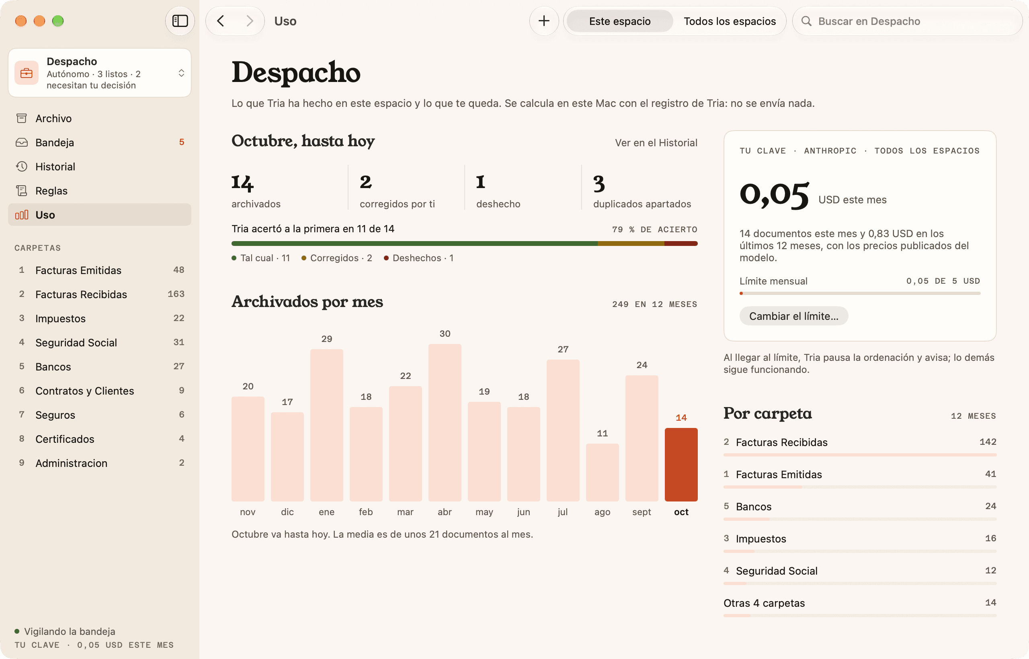
Task: Select the Impuestos folder in sidebar
Action: coord(100,318)
